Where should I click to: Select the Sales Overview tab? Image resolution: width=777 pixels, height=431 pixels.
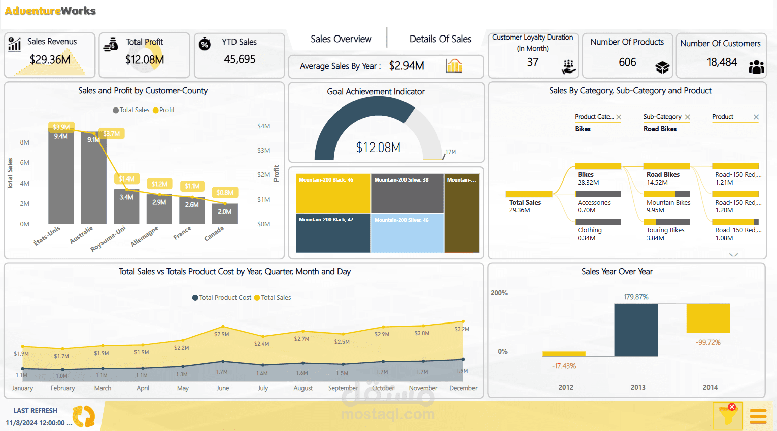(341, 39)
